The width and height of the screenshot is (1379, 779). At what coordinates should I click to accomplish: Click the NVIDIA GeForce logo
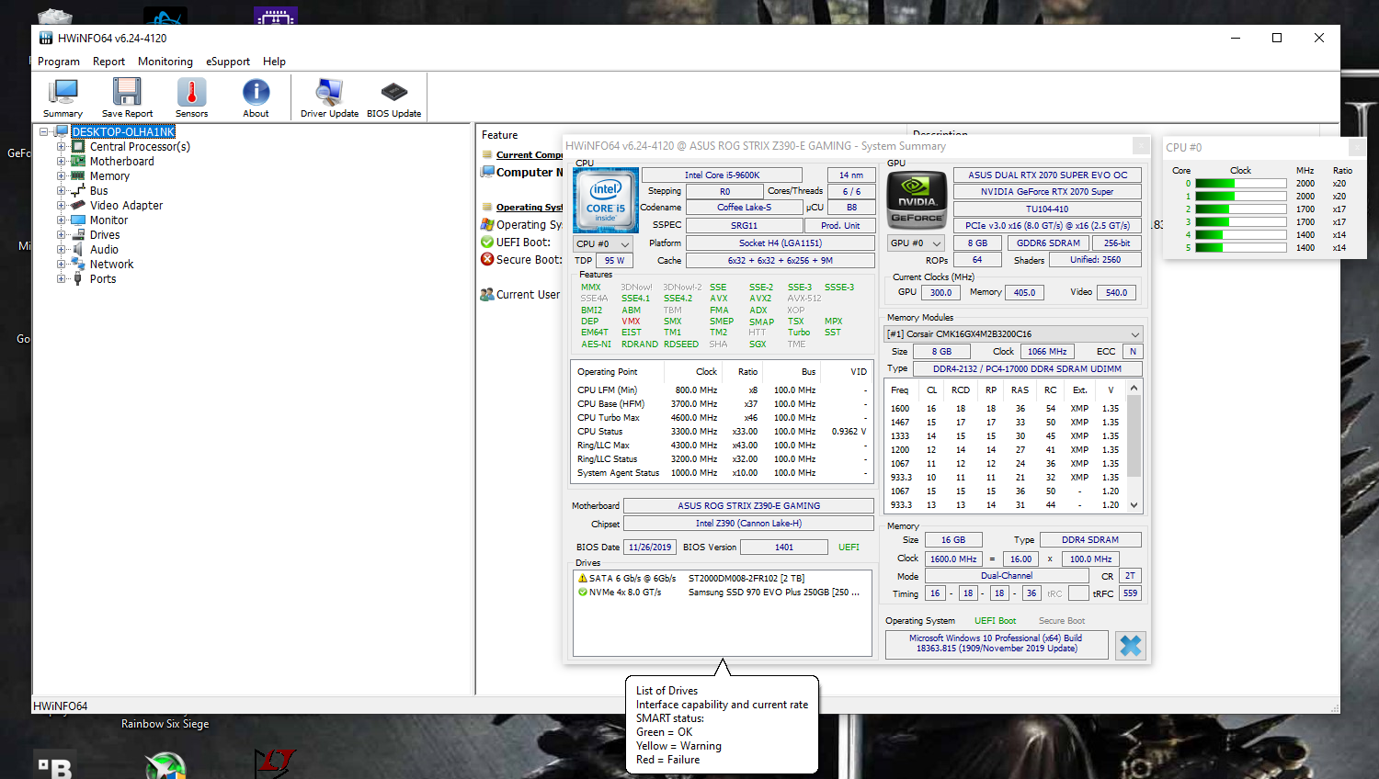917,199
